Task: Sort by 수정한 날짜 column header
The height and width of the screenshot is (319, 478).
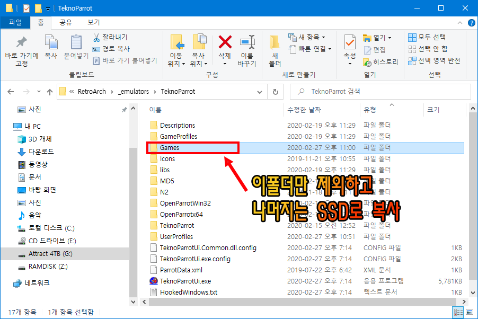Action: click(x=304, y=110)
